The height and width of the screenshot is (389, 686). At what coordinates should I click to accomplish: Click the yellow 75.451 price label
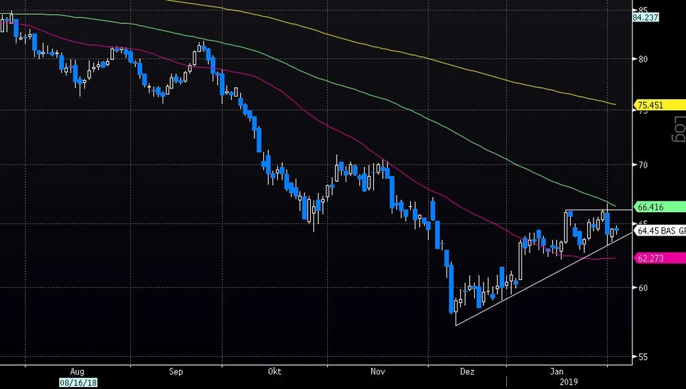[x=650, y=105]
